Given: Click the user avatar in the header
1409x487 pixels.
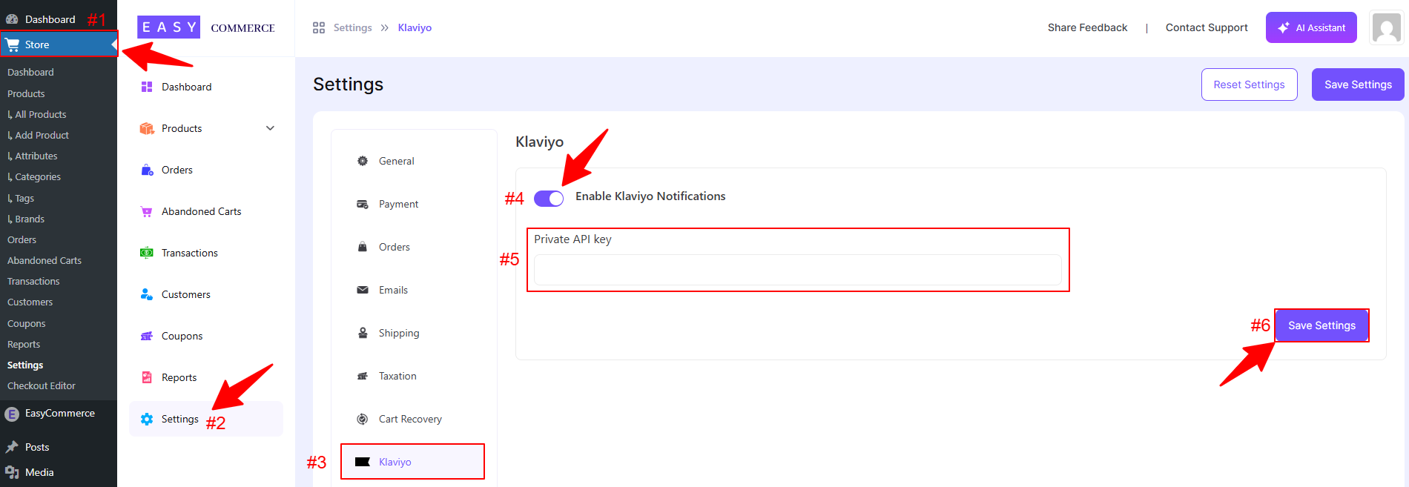Looking at the screenshot, I should (x=1387, y=28).
